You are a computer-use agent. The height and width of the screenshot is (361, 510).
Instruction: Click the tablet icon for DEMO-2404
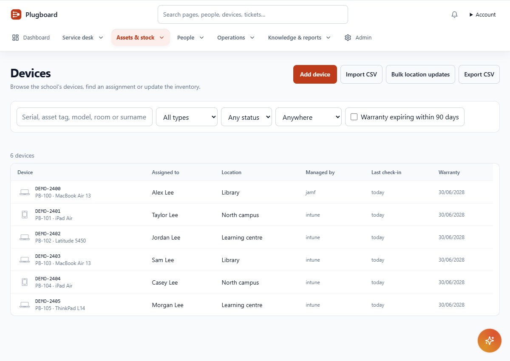point(25,282)
